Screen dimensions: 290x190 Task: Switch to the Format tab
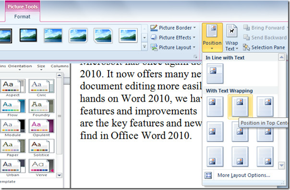pos(22,17)
